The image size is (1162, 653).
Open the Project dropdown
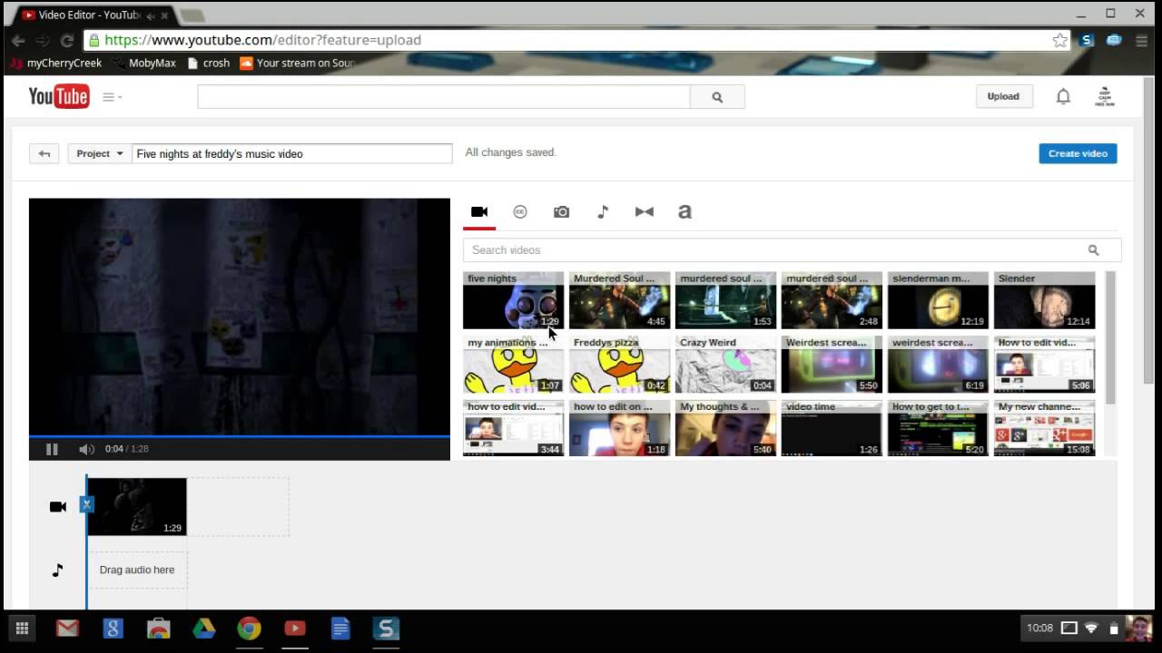(x=99, y=153)
